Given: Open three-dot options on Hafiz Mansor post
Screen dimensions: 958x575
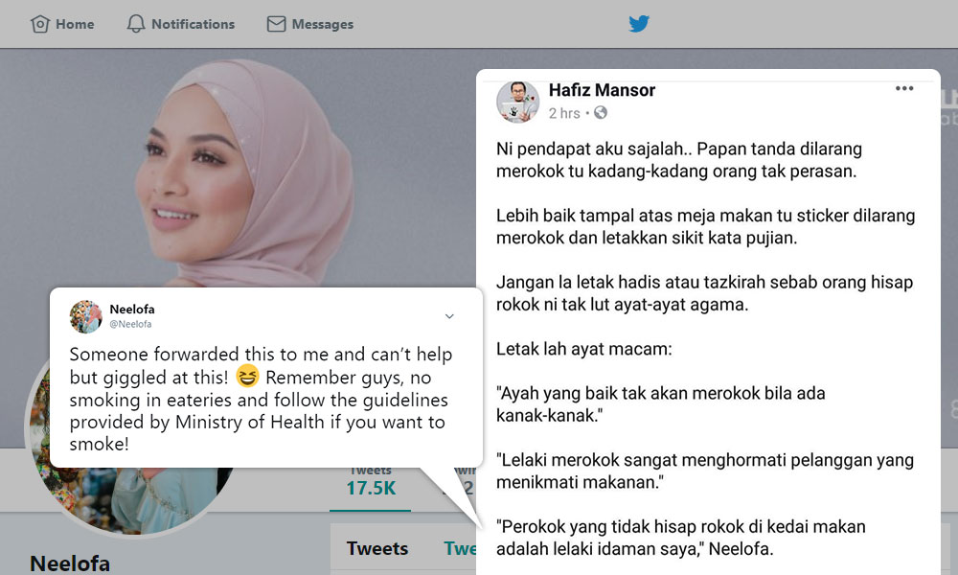Looking at the screenshot, I should (x=904, y=88).
